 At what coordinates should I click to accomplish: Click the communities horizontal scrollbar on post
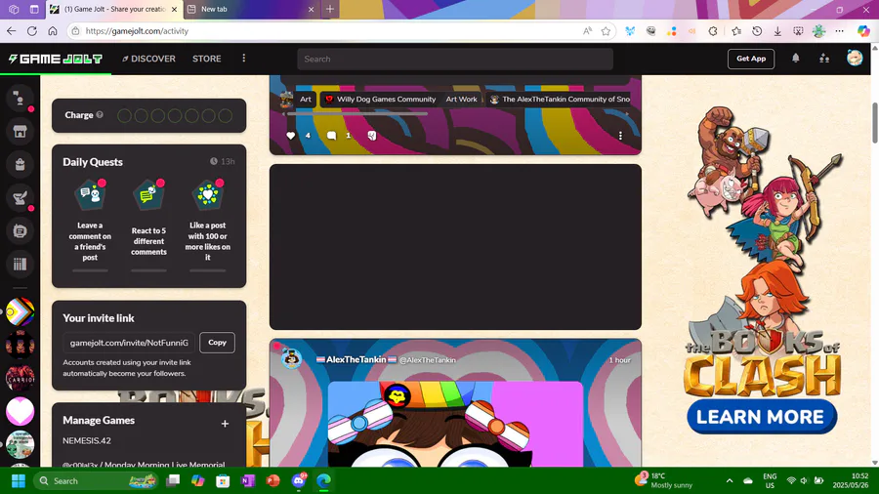pos(357,113)
